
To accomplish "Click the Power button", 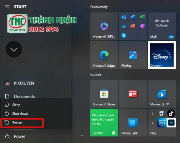I will [15, 136].
